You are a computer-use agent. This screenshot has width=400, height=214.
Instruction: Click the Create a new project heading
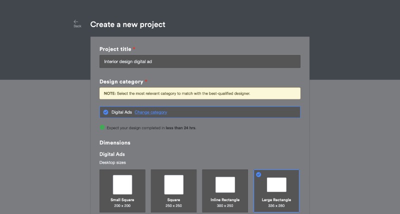pos(127,24)
